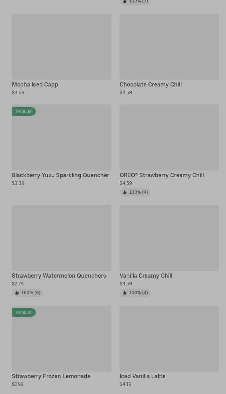This screenshot has height=394, width=226.
Task: Open OREO Strawberry Creamy Chill image
Action: point(169,137)
